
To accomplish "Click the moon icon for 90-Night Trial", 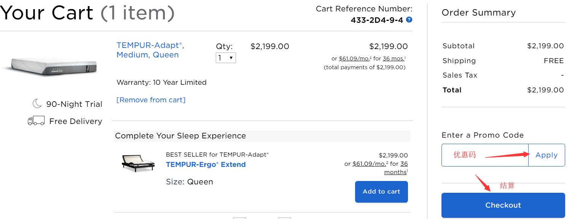I will (x=37, y=103).
